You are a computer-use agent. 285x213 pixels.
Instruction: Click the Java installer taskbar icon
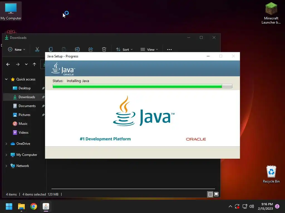46,206
